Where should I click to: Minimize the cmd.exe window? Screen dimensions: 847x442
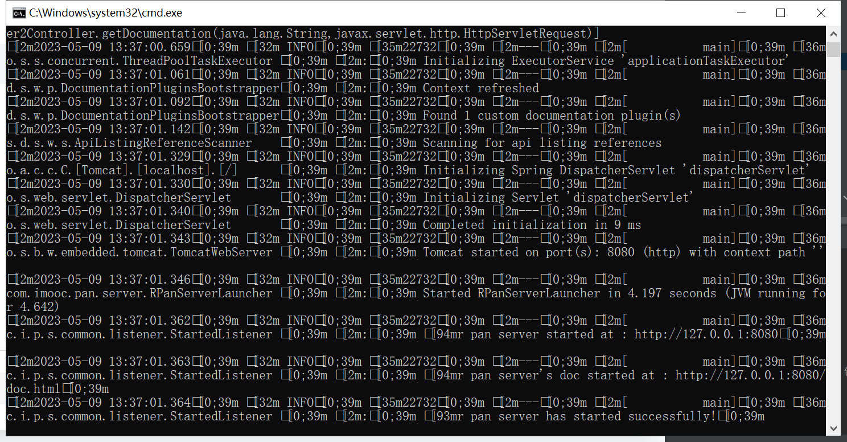pyautogui.click(x=741, y=13)
